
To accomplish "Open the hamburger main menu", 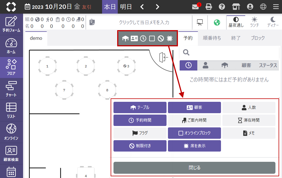I will (x=276, y=7).
